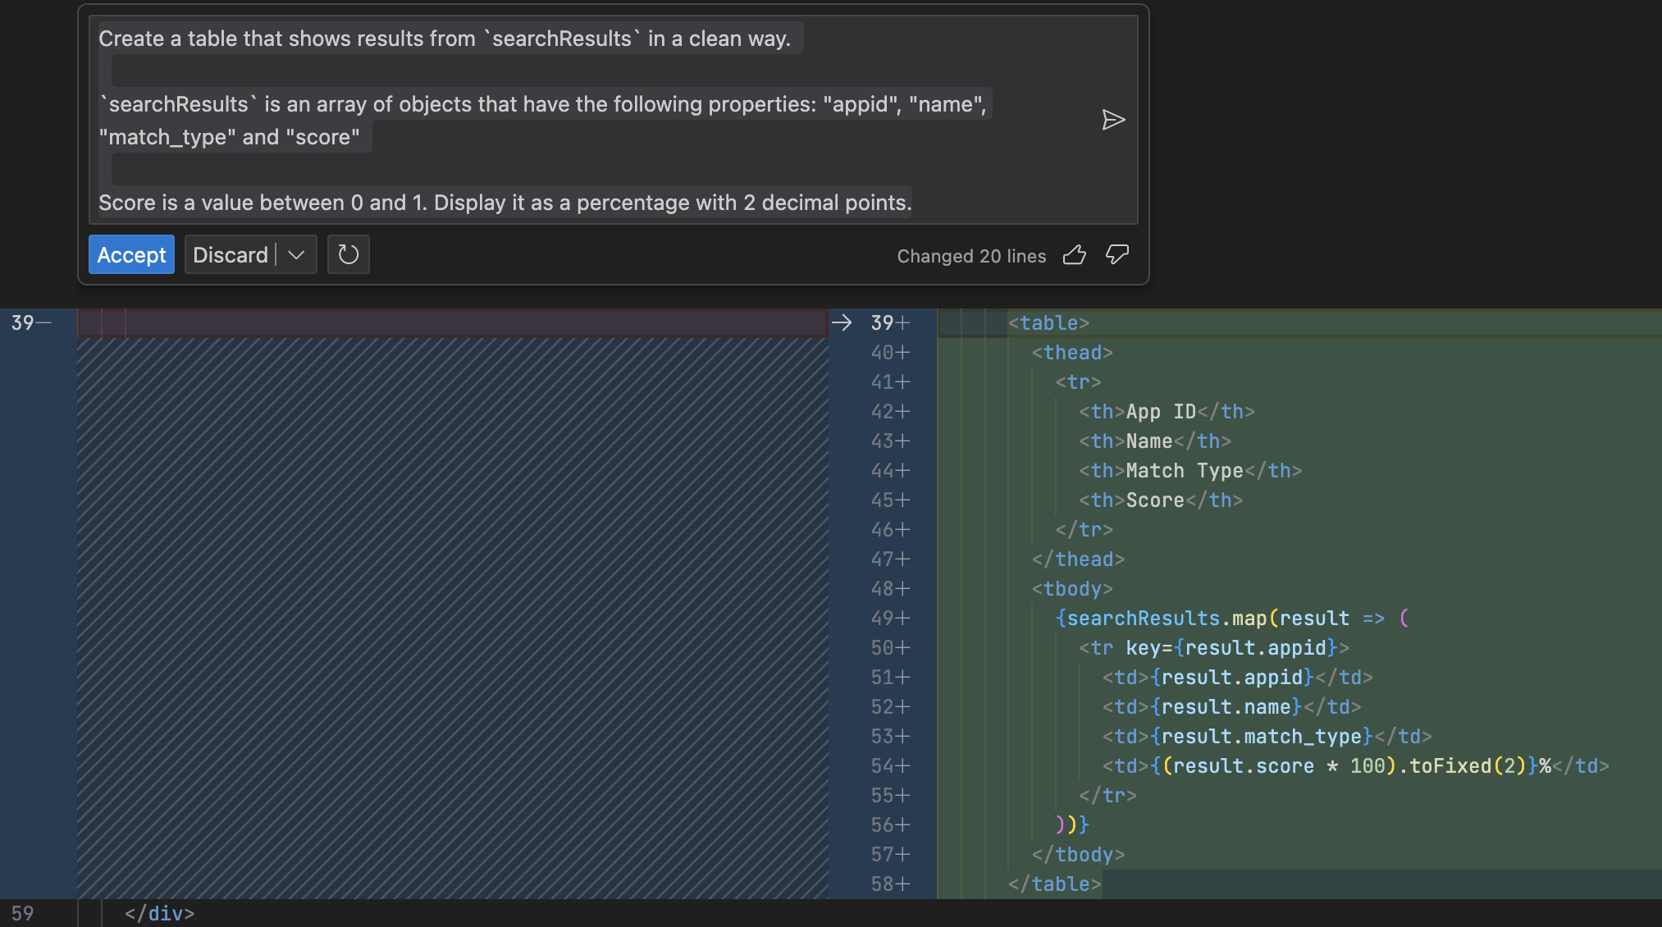Discard the suggested changes

point(230,255)
